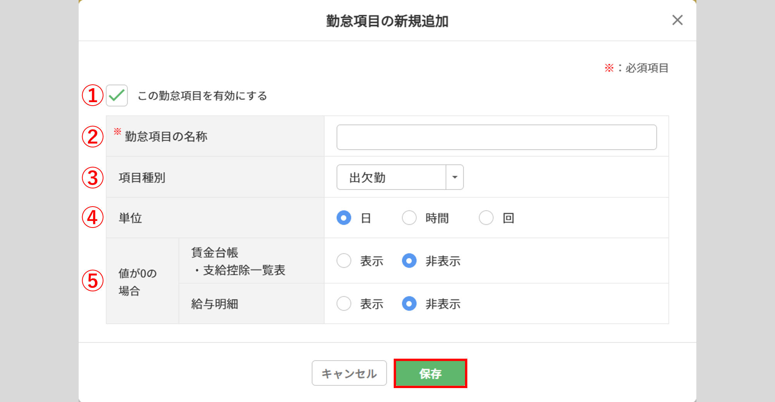
Task: Choose 非表示 for 賃金台帳・支給控除一覧表
Action: coord(409,261)
